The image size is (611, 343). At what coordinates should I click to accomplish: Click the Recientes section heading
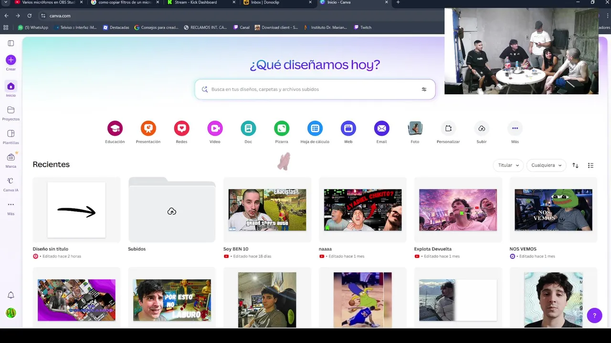[x=51, y=164]
